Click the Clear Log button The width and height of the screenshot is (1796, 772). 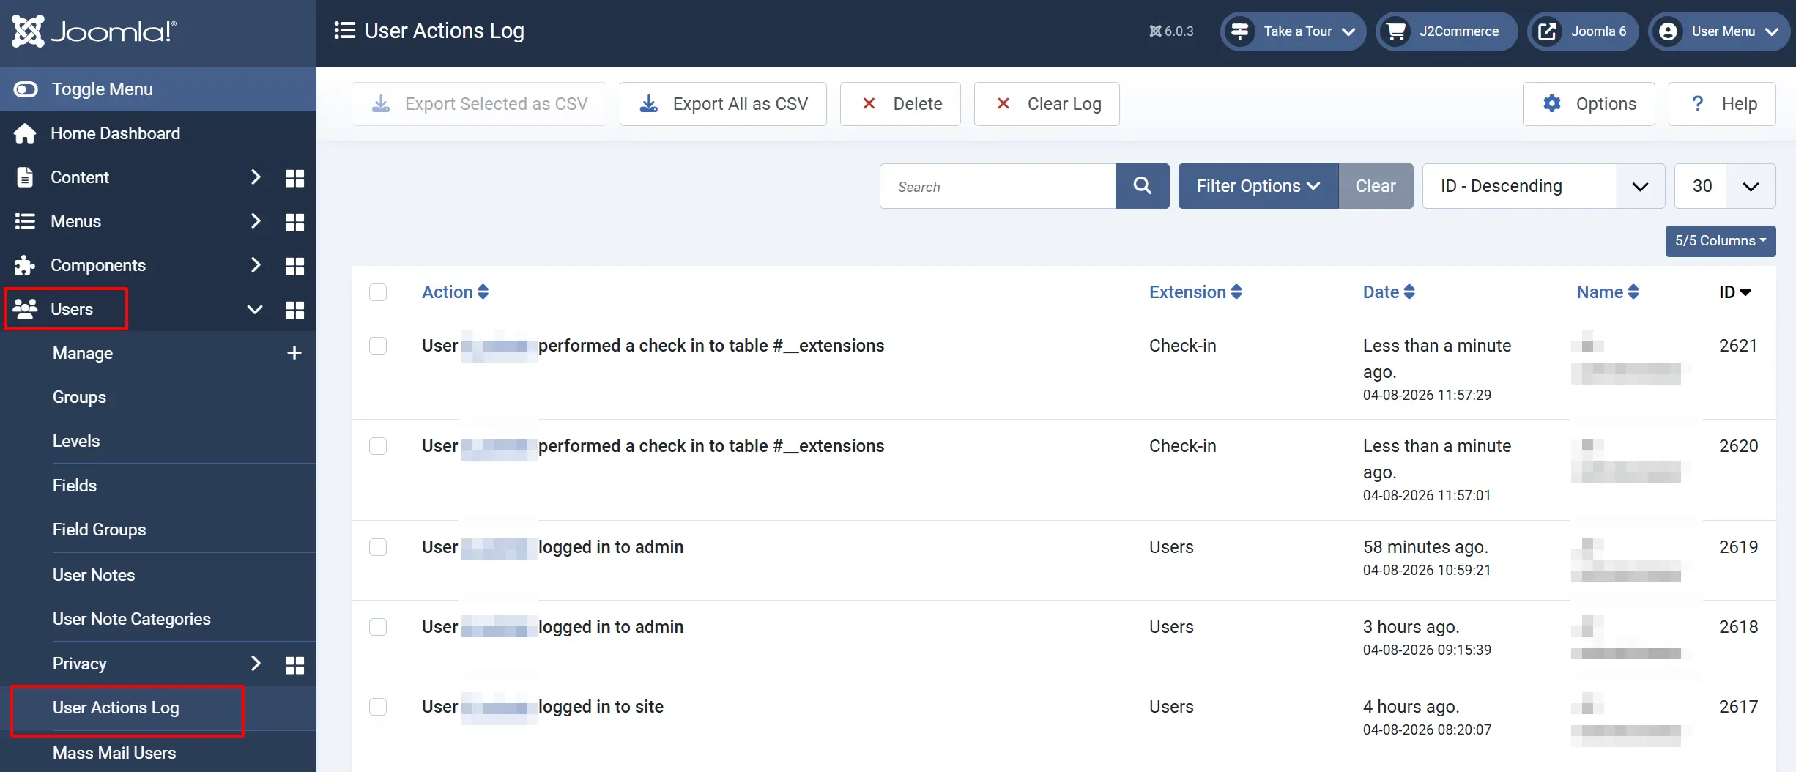(x=1047, y=104)
